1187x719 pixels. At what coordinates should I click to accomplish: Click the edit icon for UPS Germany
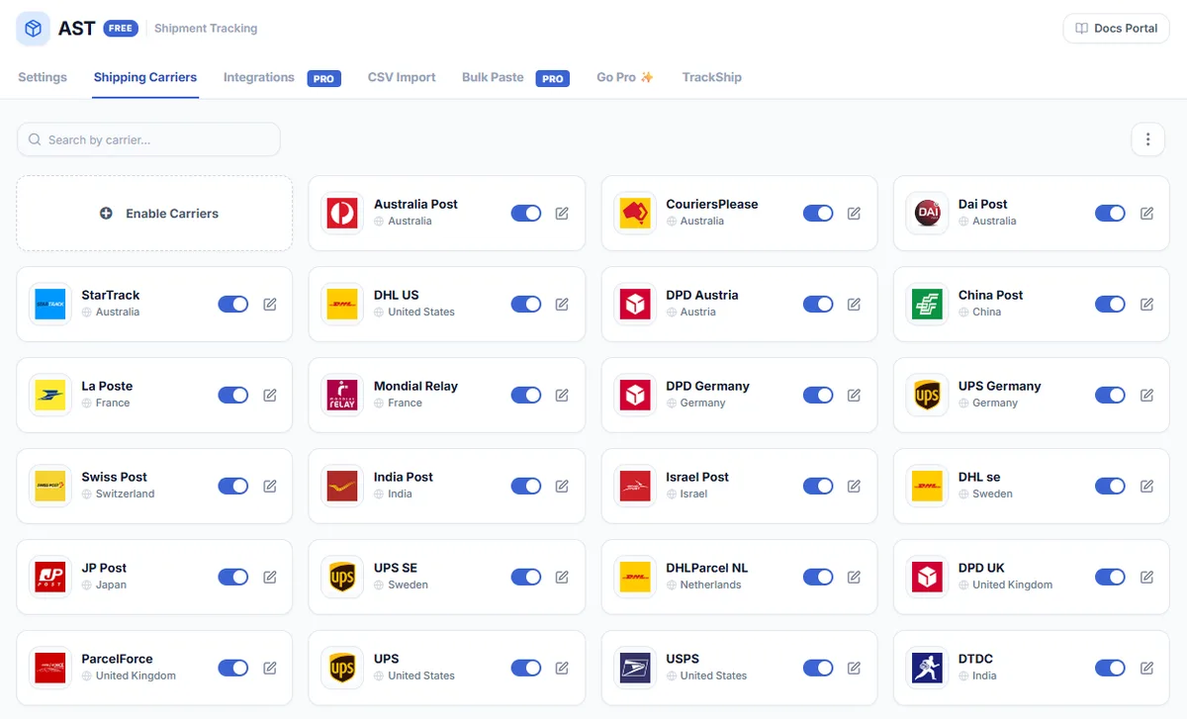click(x=1146, y=395)
